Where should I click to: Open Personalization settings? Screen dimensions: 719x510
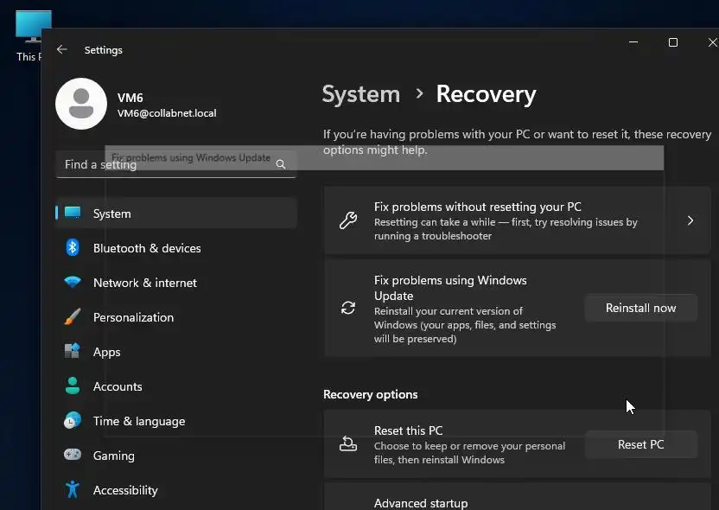click(x=176, y=317)
